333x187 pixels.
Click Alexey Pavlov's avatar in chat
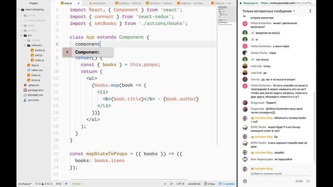tap(245, 53)
